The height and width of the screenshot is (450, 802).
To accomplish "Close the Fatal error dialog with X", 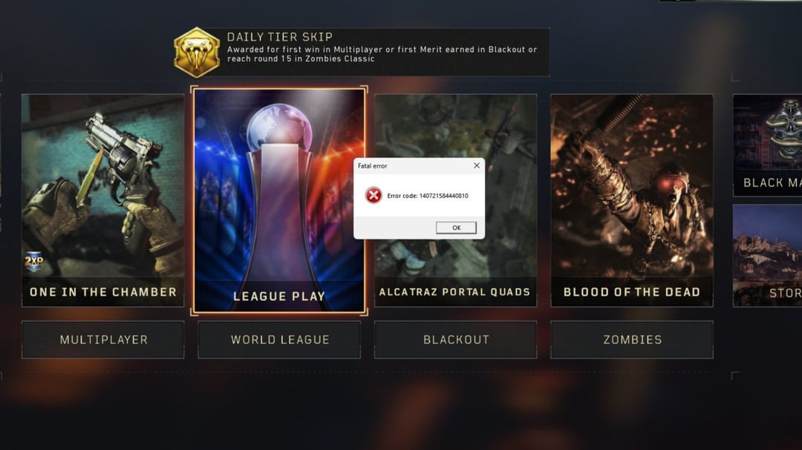I will 476,165.
